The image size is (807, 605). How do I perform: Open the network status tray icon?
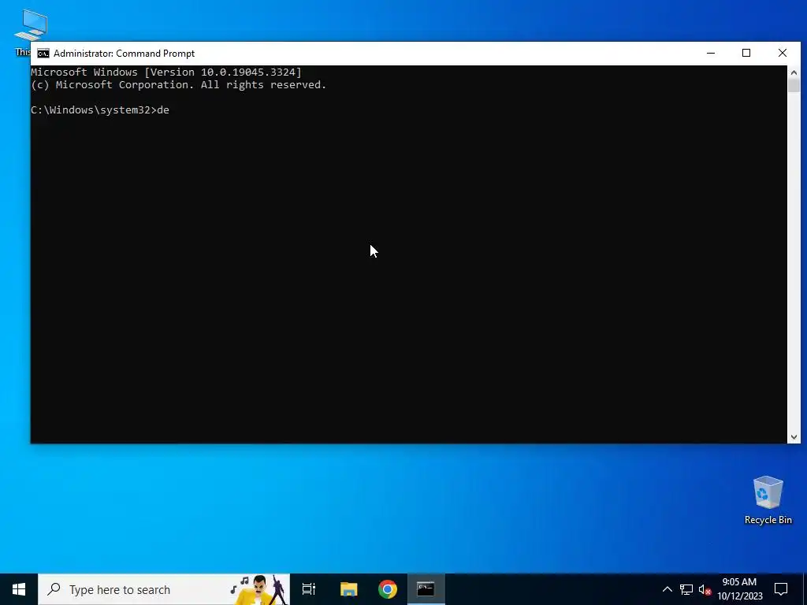point(686,589)
